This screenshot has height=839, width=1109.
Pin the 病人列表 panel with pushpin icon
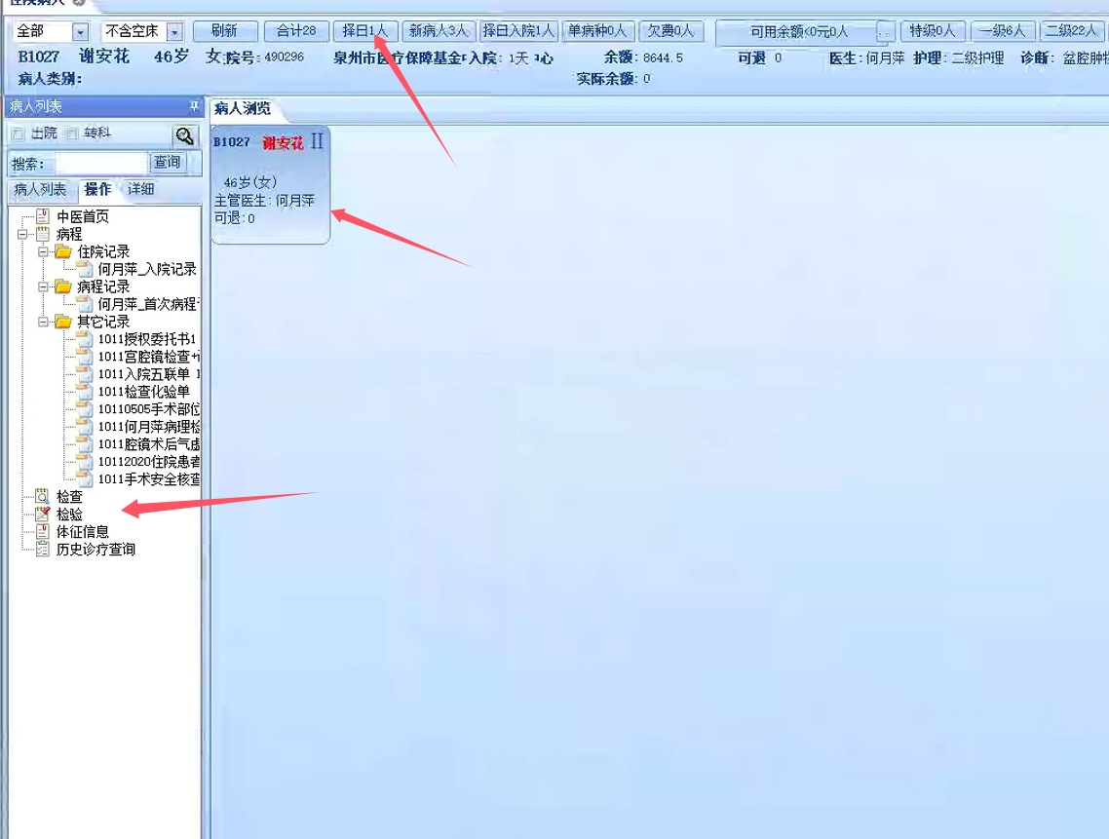coord(194,106)
